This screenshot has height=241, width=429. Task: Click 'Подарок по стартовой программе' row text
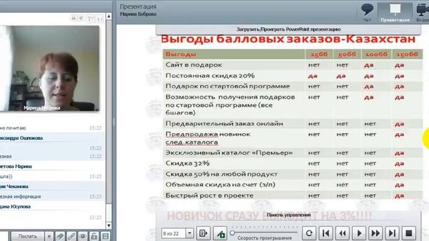point(227,86)
